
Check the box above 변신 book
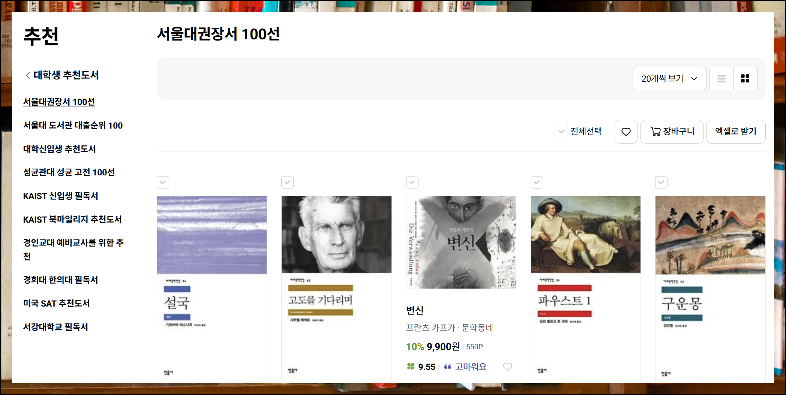[x=412, y=183]
